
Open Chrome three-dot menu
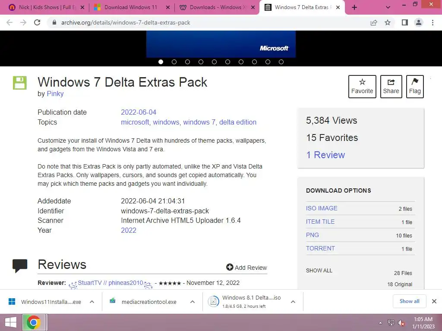coord(433,22)
